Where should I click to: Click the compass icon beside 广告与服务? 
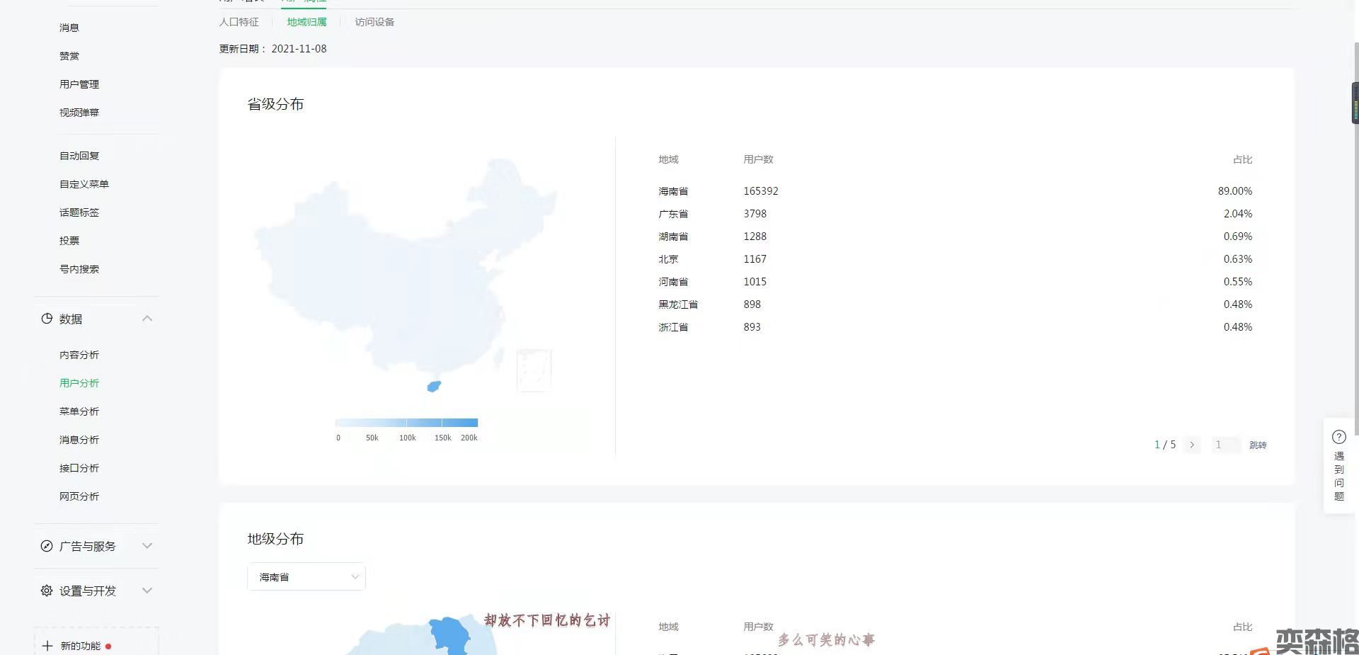(47, 546)
